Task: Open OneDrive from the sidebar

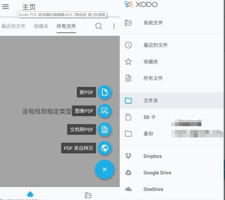Action: (x=129, y=189)
